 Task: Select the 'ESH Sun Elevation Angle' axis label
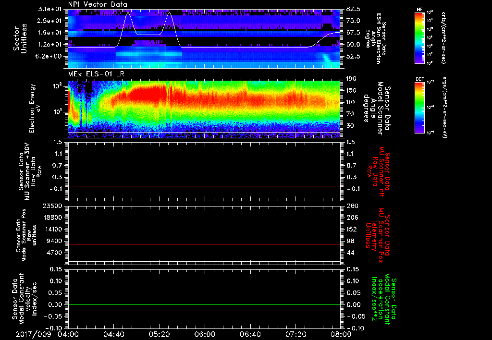[x=376, y=38]
